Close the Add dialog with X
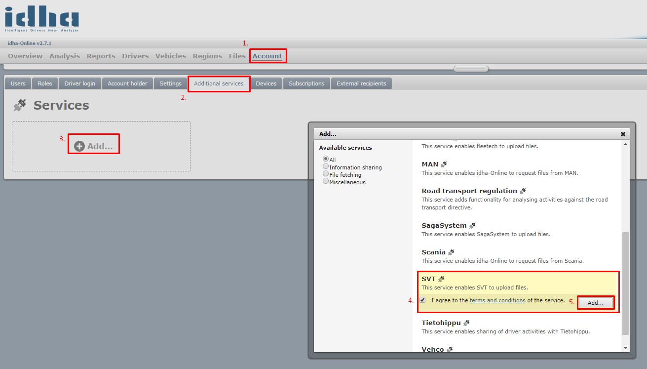Viewport: 647px width, 369px height. 623,134
